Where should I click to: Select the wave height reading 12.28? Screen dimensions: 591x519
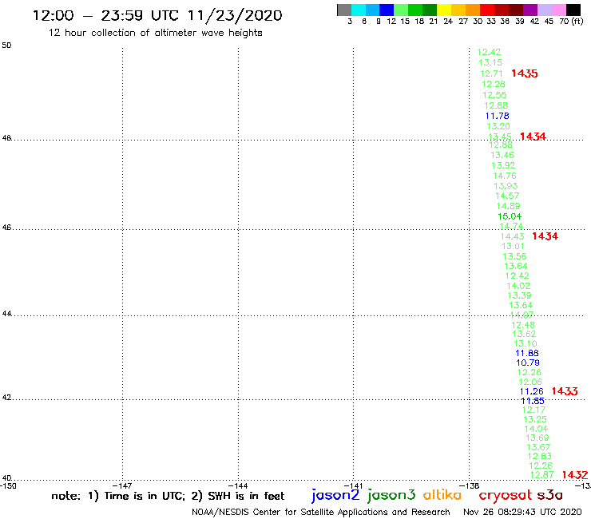(494, 85)
